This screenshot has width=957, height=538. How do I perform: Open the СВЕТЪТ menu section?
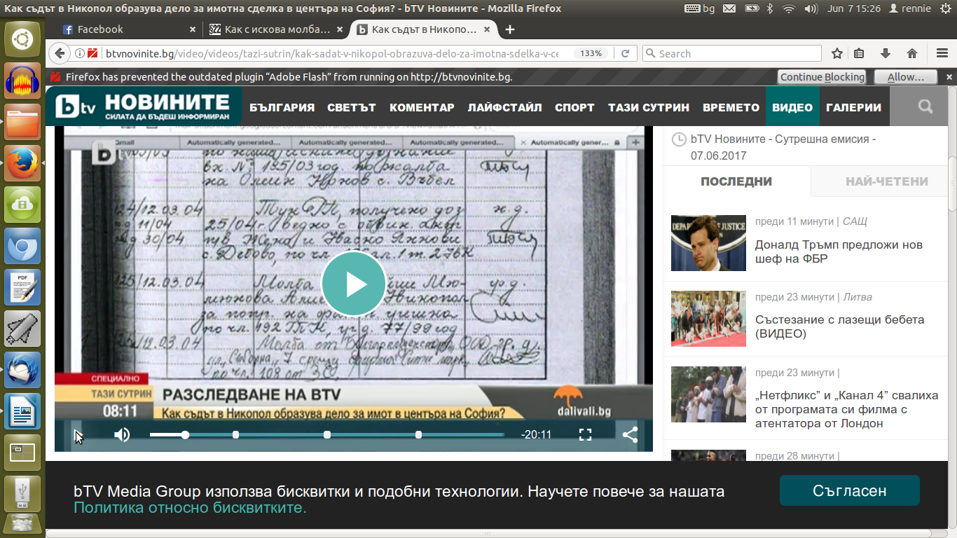pyautogui.click(x=352, y=107)
